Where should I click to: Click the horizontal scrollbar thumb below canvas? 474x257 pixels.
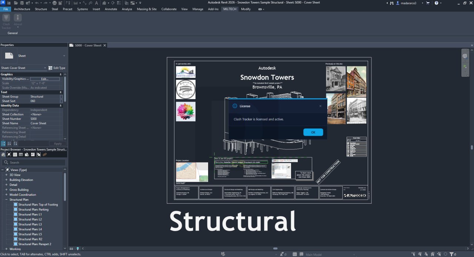pyautogui.click(x=275, y=248)
